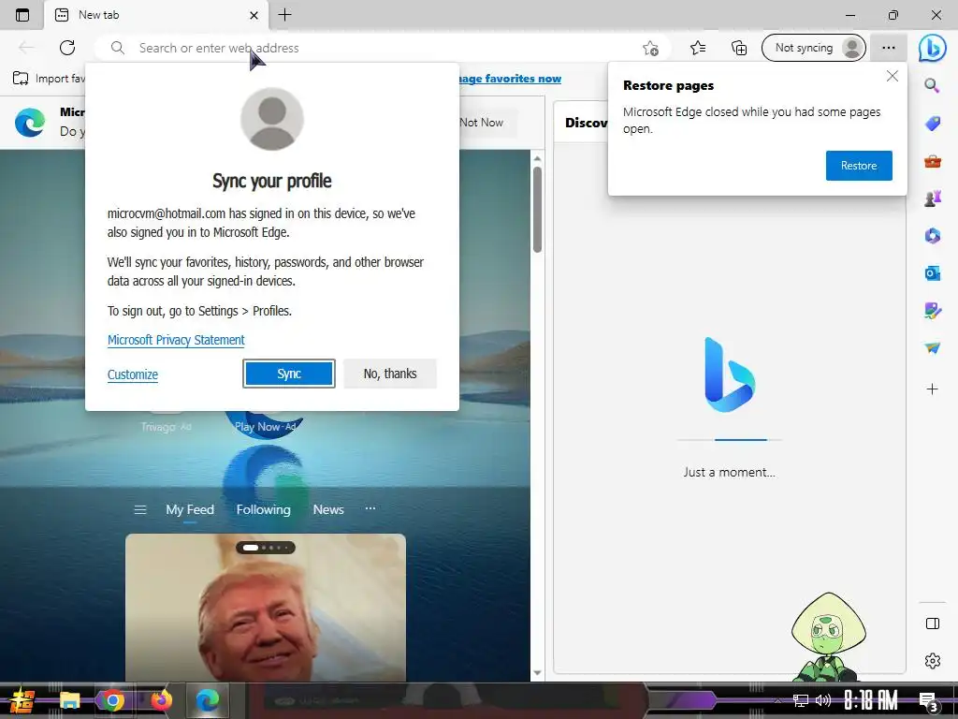Click scrollbar down arrow
The width and height of the screenshot is (958, 719).
(537, 672)
